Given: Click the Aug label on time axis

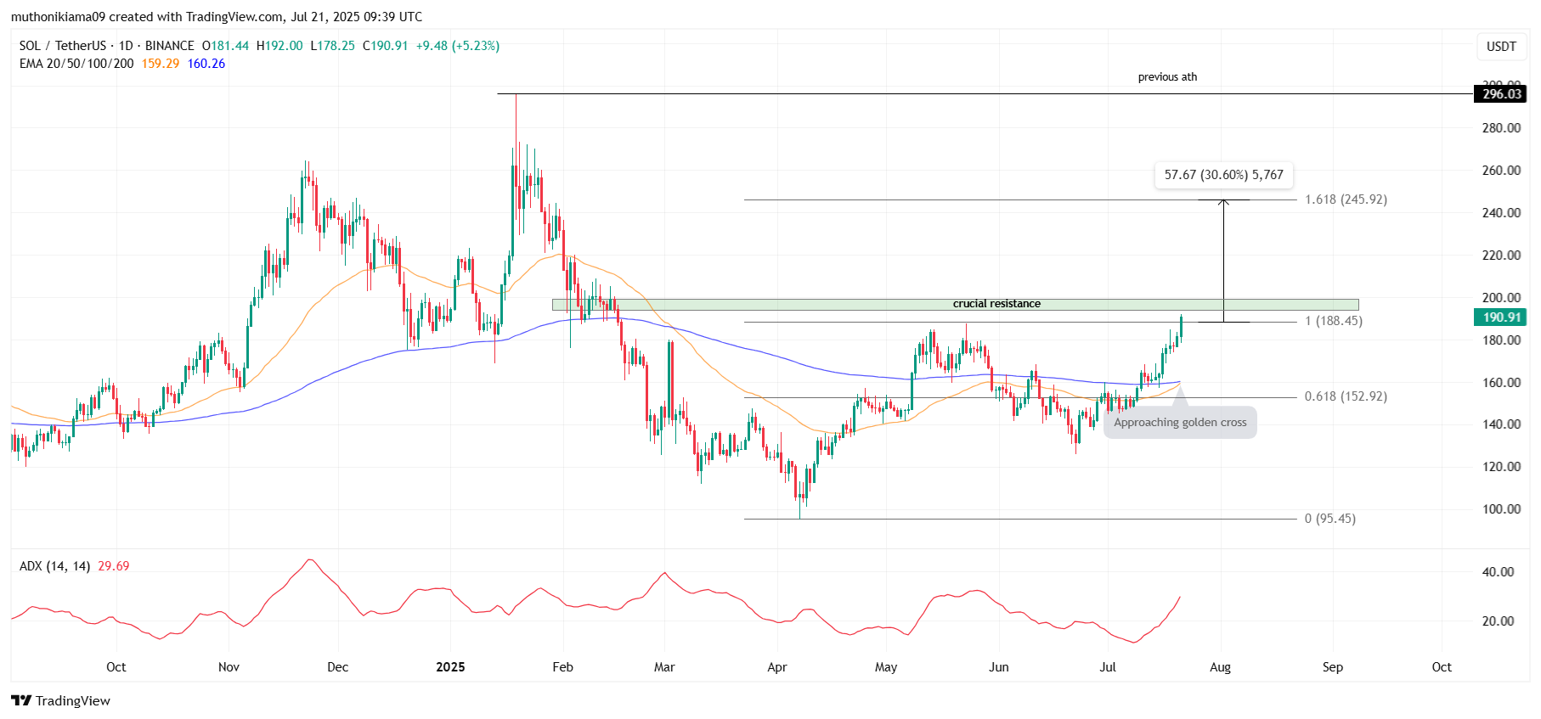Looking at the screenshot, I should coord(1219,667).
